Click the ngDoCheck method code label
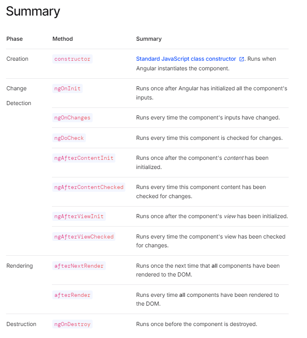The width and height of the screenshot is (307, 338). (69, 138)
